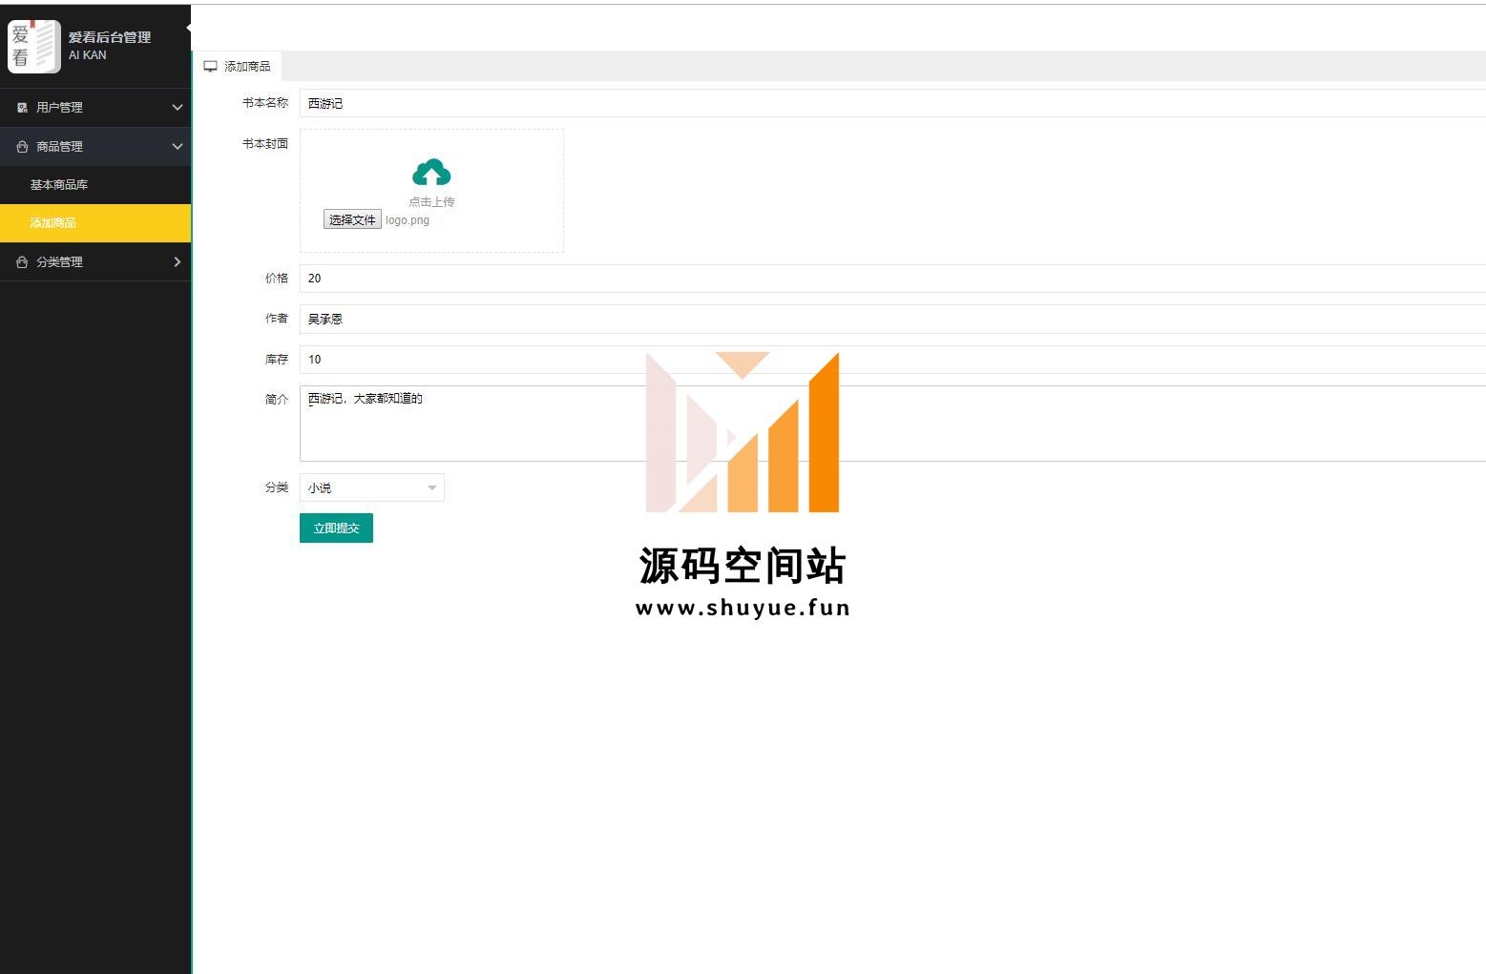Click the 爱看后台管理 title text
Screen dimensions: 1486x974
pos(110,37)
